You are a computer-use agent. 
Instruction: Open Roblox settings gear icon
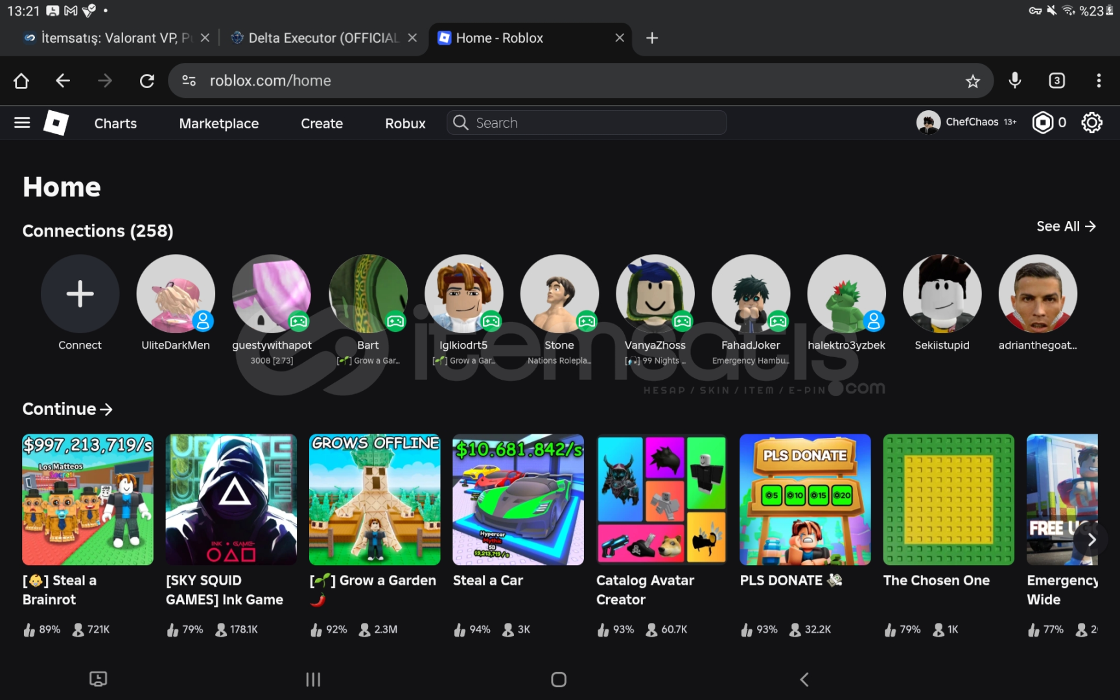click(x=1091, y=122)
